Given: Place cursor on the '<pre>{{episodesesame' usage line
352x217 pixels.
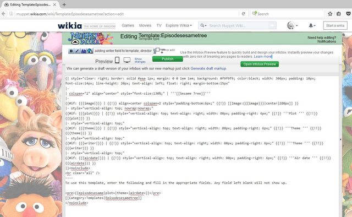Looking at the screenshot, I should (113, 193).
